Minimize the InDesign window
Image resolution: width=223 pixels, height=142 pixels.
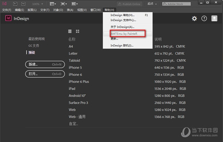201,3
